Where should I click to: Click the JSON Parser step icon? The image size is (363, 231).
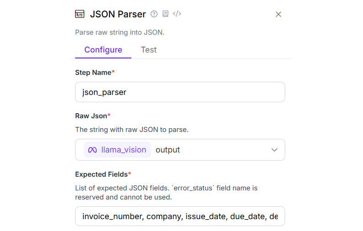coord(80,14)
